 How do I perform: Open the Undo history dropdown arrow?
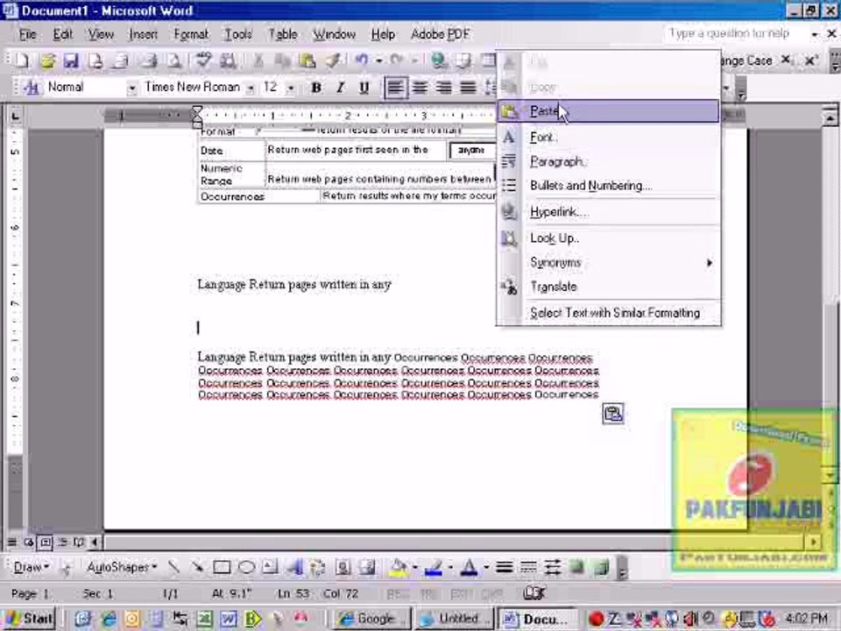coord(378,60)
